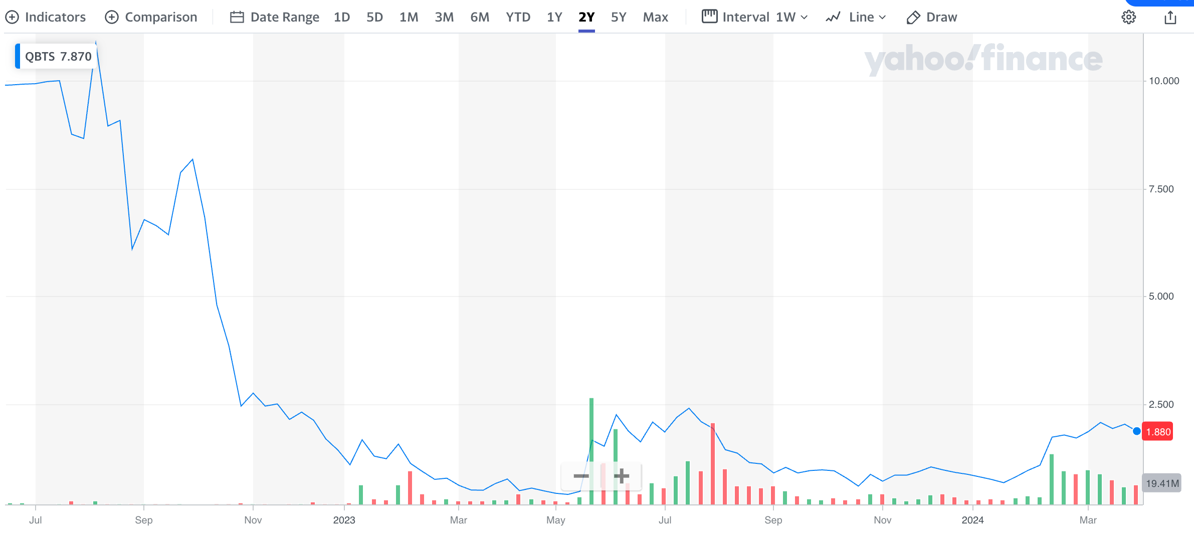
Task: Click the Nov label left of 2024
Action: [x=882, y=520]
